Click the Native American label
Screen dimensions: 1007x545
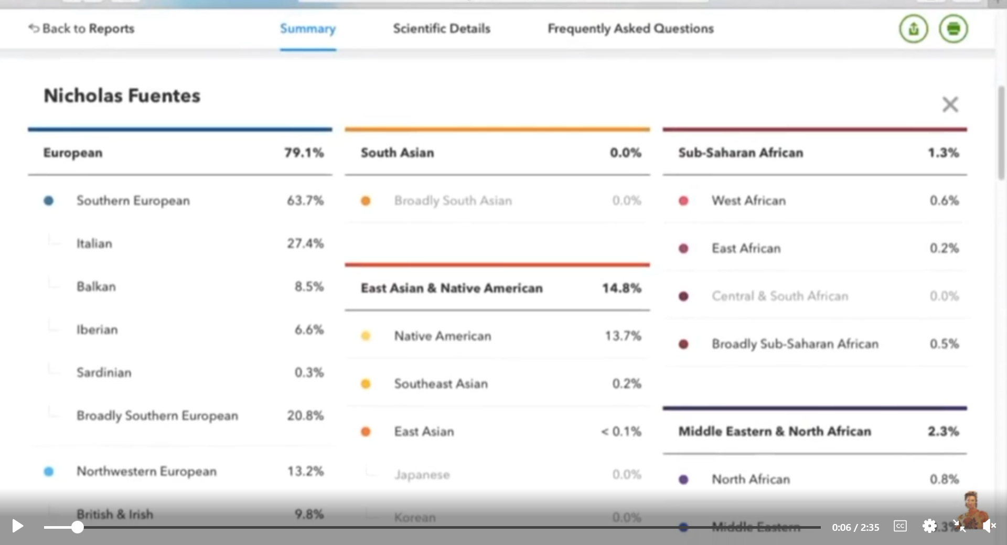[443, 336]
